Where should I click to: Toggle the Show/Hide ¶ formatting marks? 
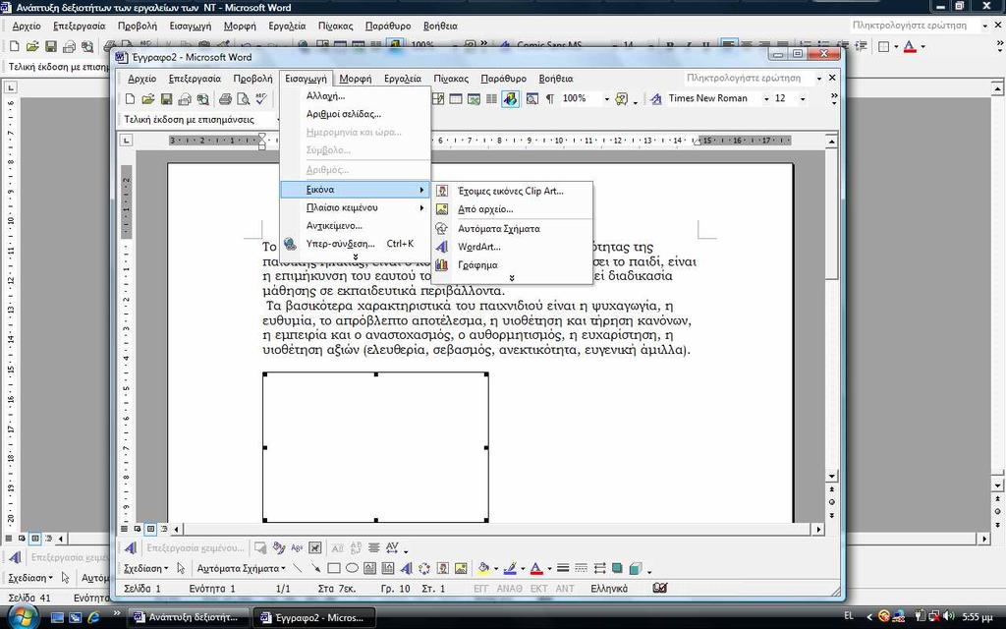point(550,99)
